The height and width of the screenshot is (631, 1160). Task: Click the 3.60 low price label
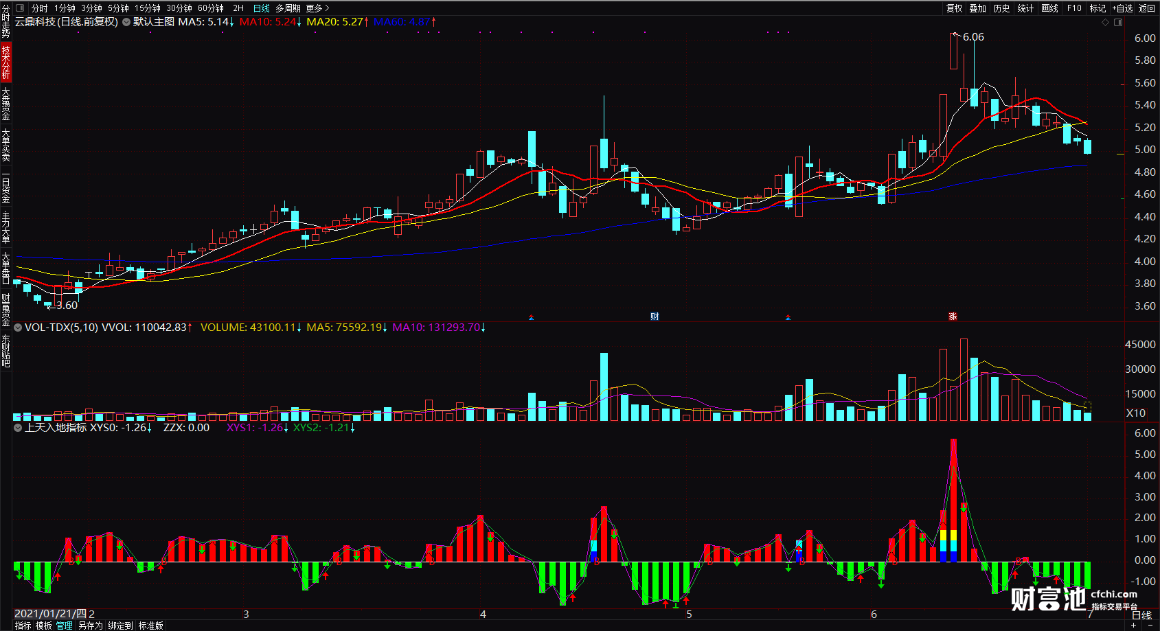[67, 306]
